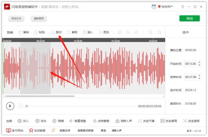Open 录音 (recording) tool
Screen dimensions: 208x137
[x=103, y=131]
